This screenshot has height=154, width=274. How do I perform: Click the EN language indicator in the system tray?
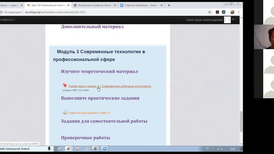click(x=207, y=148)
